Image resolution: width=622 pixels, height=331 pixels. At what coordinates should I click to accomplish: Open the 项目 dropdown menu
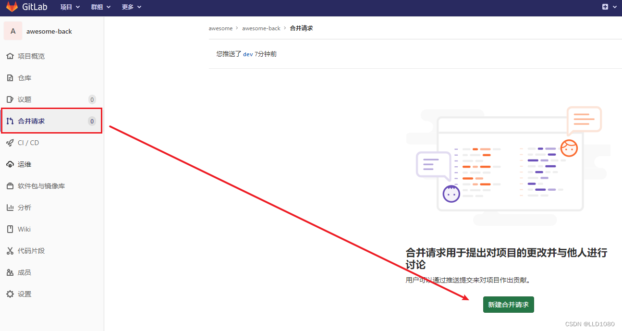tap(70, 7)
